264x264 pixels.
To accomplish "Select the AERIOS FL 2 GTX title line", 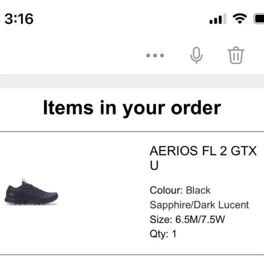I will pyautogui.click(x=203, y=151).
